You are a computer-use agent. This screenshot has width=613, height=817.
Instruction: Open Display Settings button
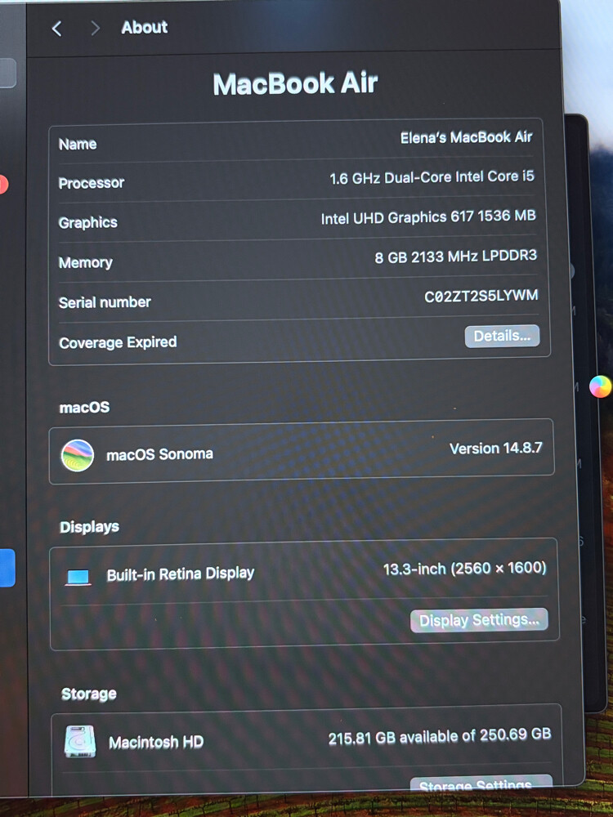point(479,620)
